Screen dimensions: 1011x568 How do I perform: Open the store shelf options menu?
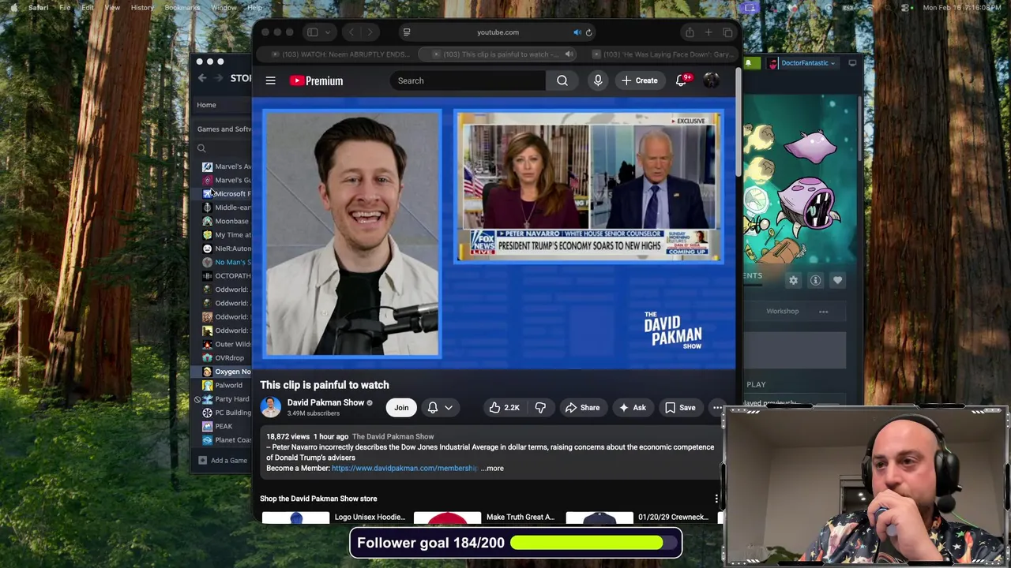pyautogui.click(x=716, y=499)
